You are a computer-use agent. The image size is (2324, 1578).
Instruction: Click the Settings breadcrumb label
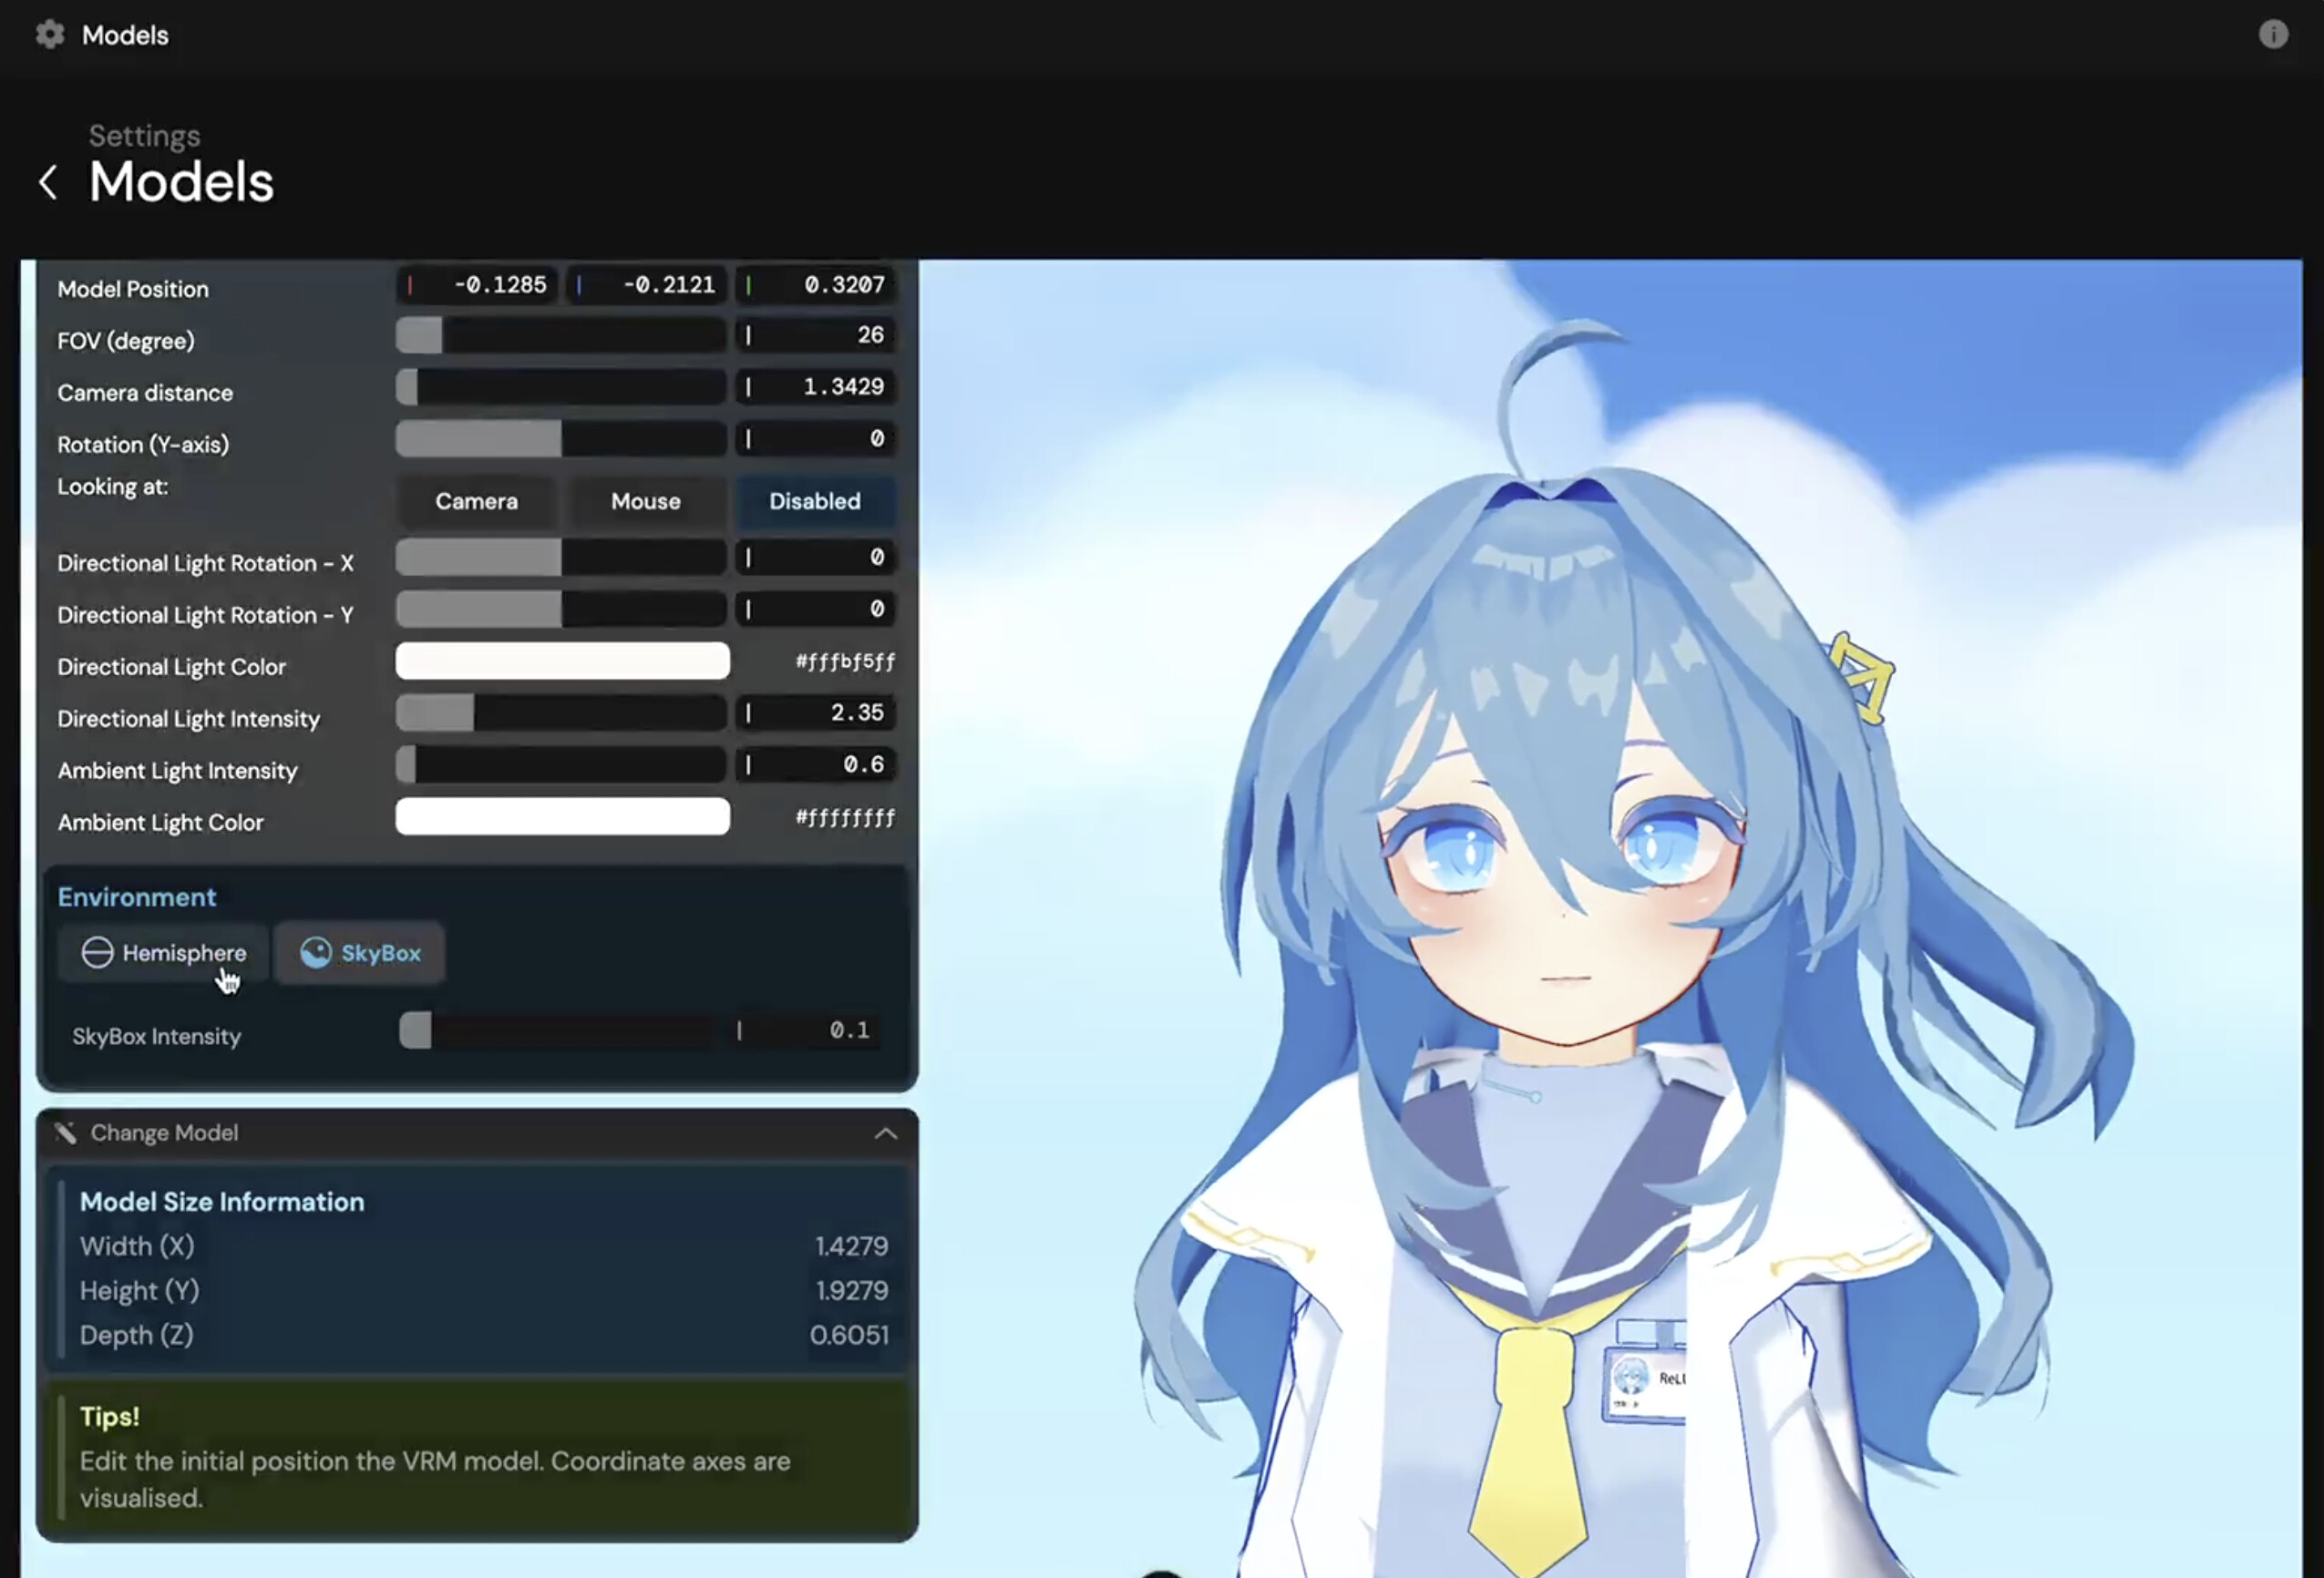point(144,136)
